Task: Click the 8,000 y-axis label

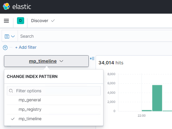Action: click(x=111, y=74)
